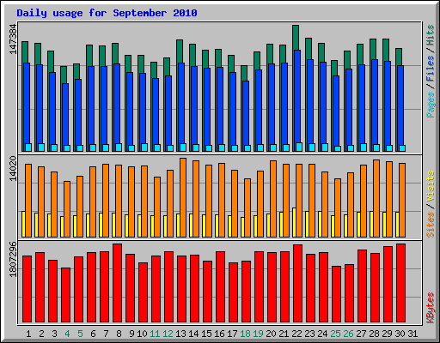Screen dimensions: 440x343
Task: Click the cyan Pages bar for day 22
Action: (299, 147)
